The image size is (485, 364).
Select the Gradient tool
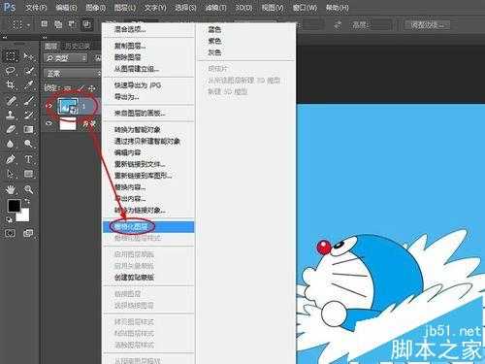coord(28,129)
